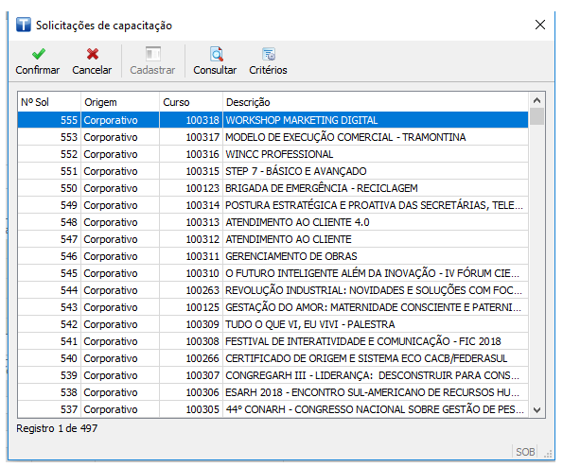Sort by the Nº Sol column header
The image size is (563, 467).
coord(49,102)
